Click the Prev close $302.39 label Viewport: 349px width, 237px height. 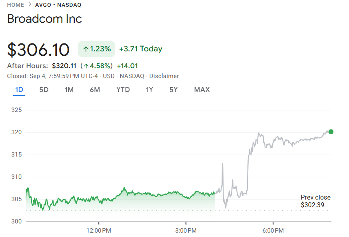coord(315,201)
